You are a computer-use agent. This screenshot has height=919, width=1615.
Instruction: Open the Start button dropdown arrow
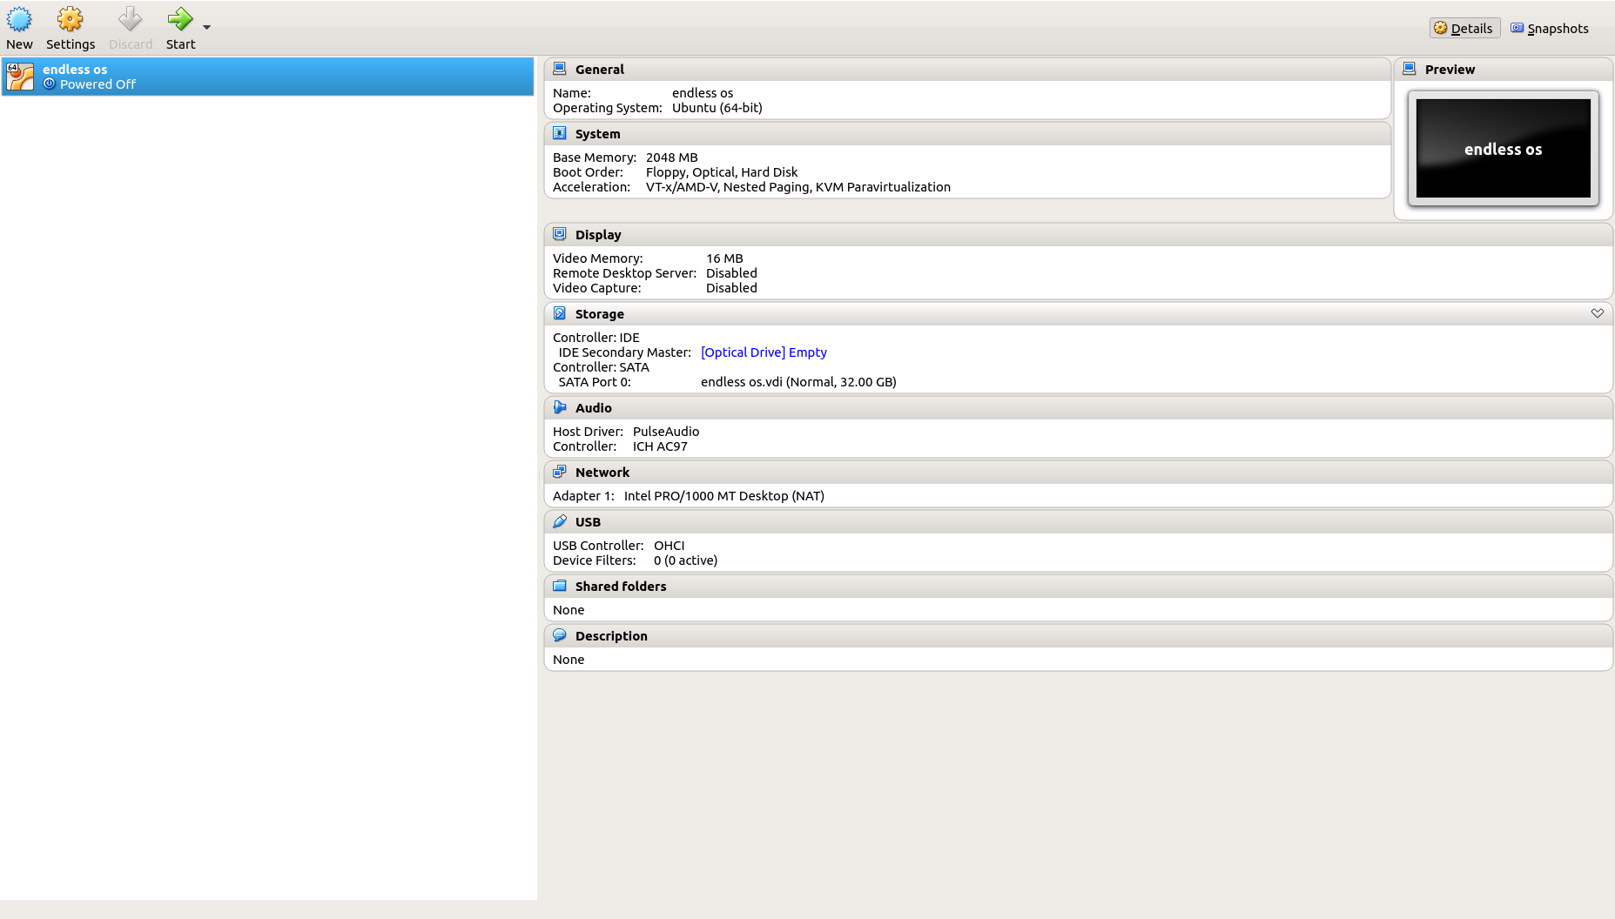207,27
